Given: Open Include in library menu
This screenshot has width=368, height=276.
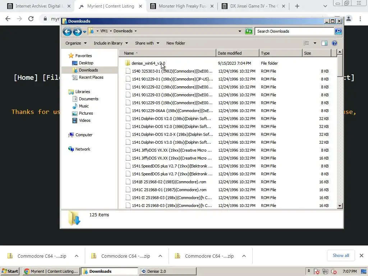Looking at the screenshot, I should [x=111, y=43].
